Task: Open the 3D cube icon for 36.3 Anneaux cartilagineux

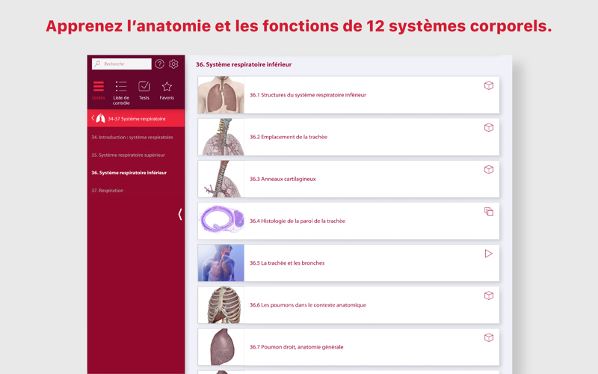Action: point(489,170)
